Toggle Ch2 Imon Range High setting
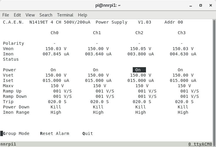Screen dimensions: 216x147 click(x=140, y=113)
